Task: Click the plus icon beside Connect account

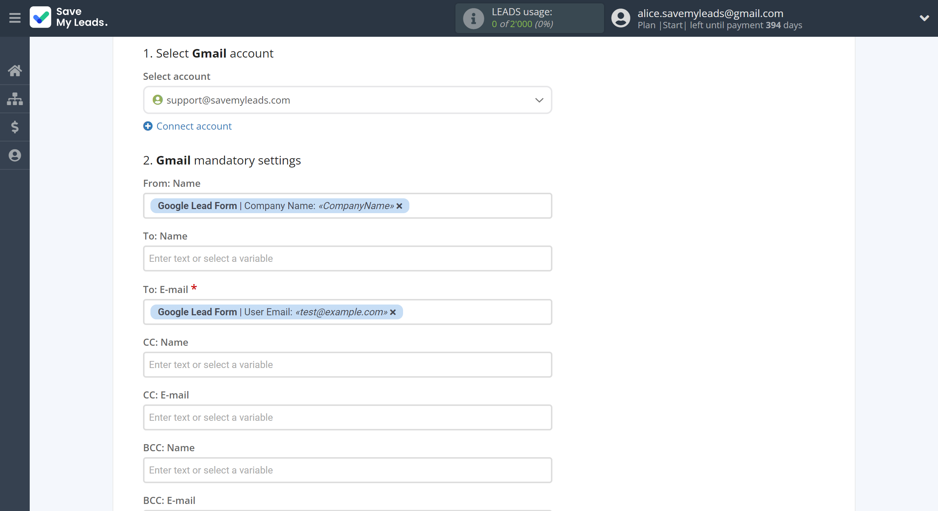Action: click(148, 126)
